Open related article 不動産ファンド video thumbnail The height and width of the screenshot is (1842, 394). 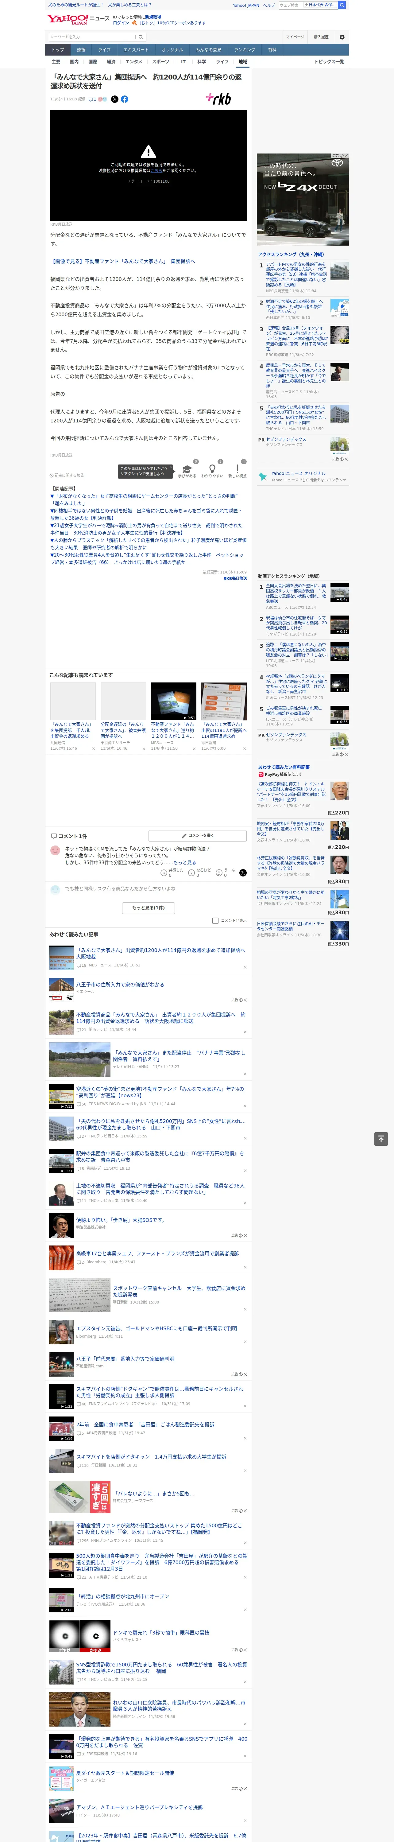(173, 701)
